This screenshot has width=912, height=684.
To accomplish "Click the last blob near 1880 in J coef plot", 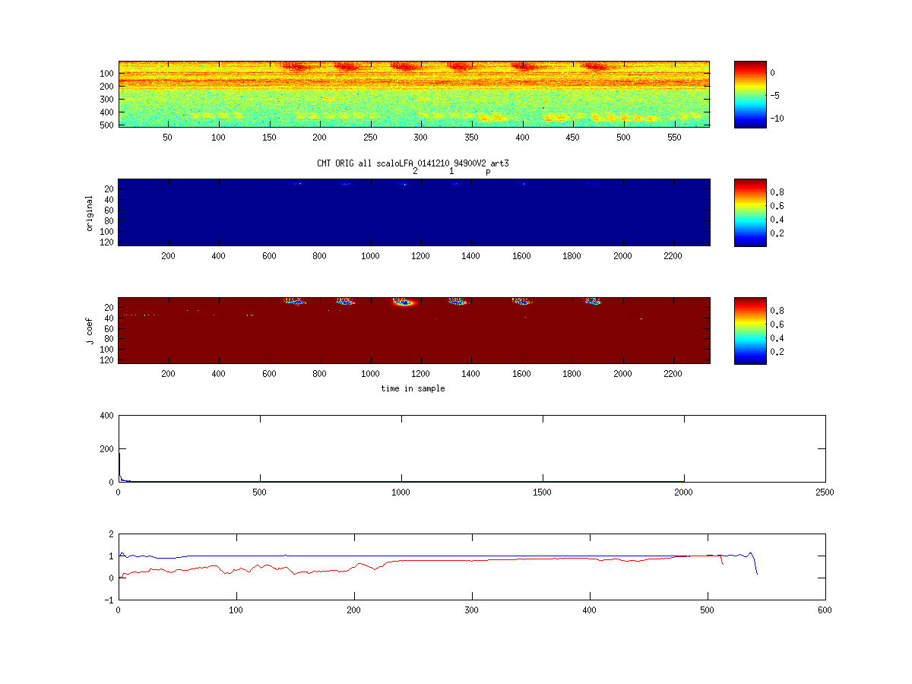I will (592, 301).
